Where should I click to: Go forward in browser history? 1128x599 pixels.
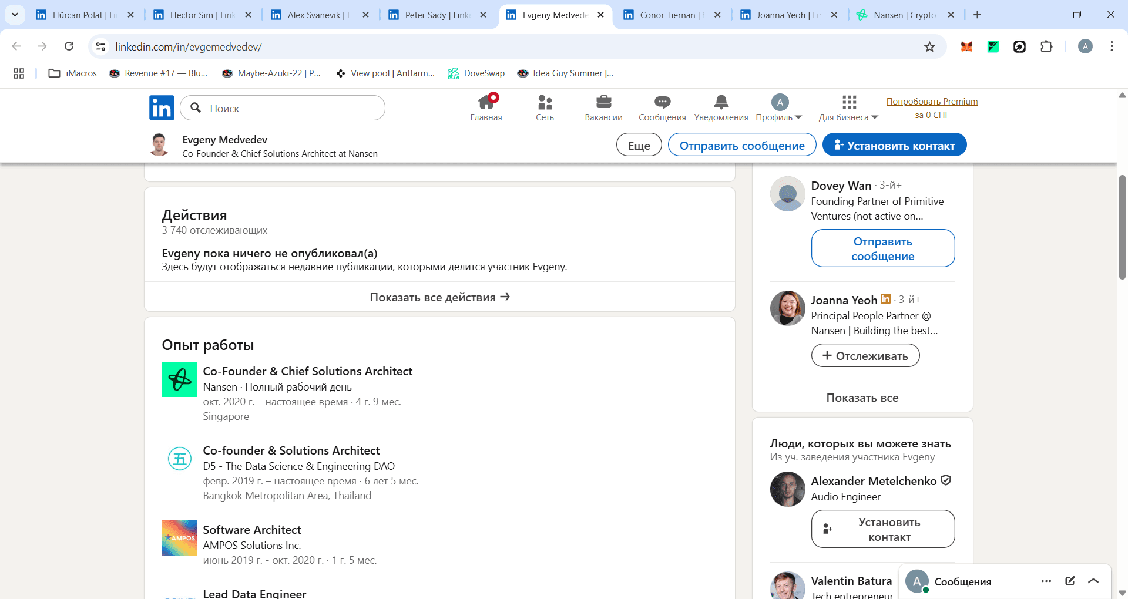point(42,46)
